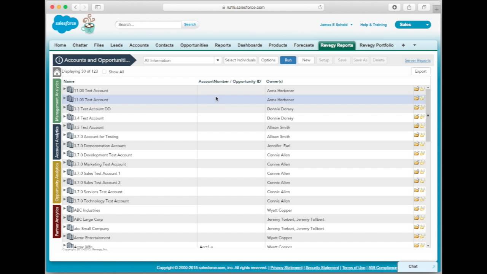Screen dimensions: 487x274
Task: Expand the Acme Entertainment row
Action: (x=65, y=236)
